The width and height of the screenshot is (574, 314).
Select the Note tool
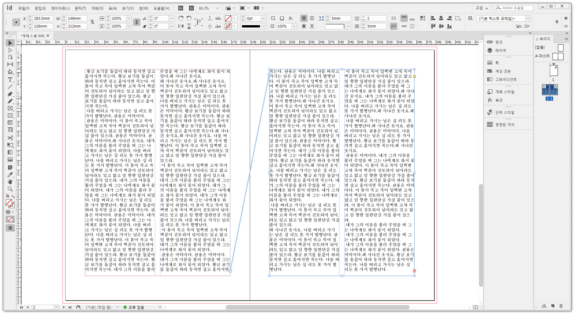click(10, 167)
